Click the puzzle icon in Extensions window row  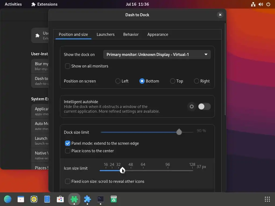38,36
